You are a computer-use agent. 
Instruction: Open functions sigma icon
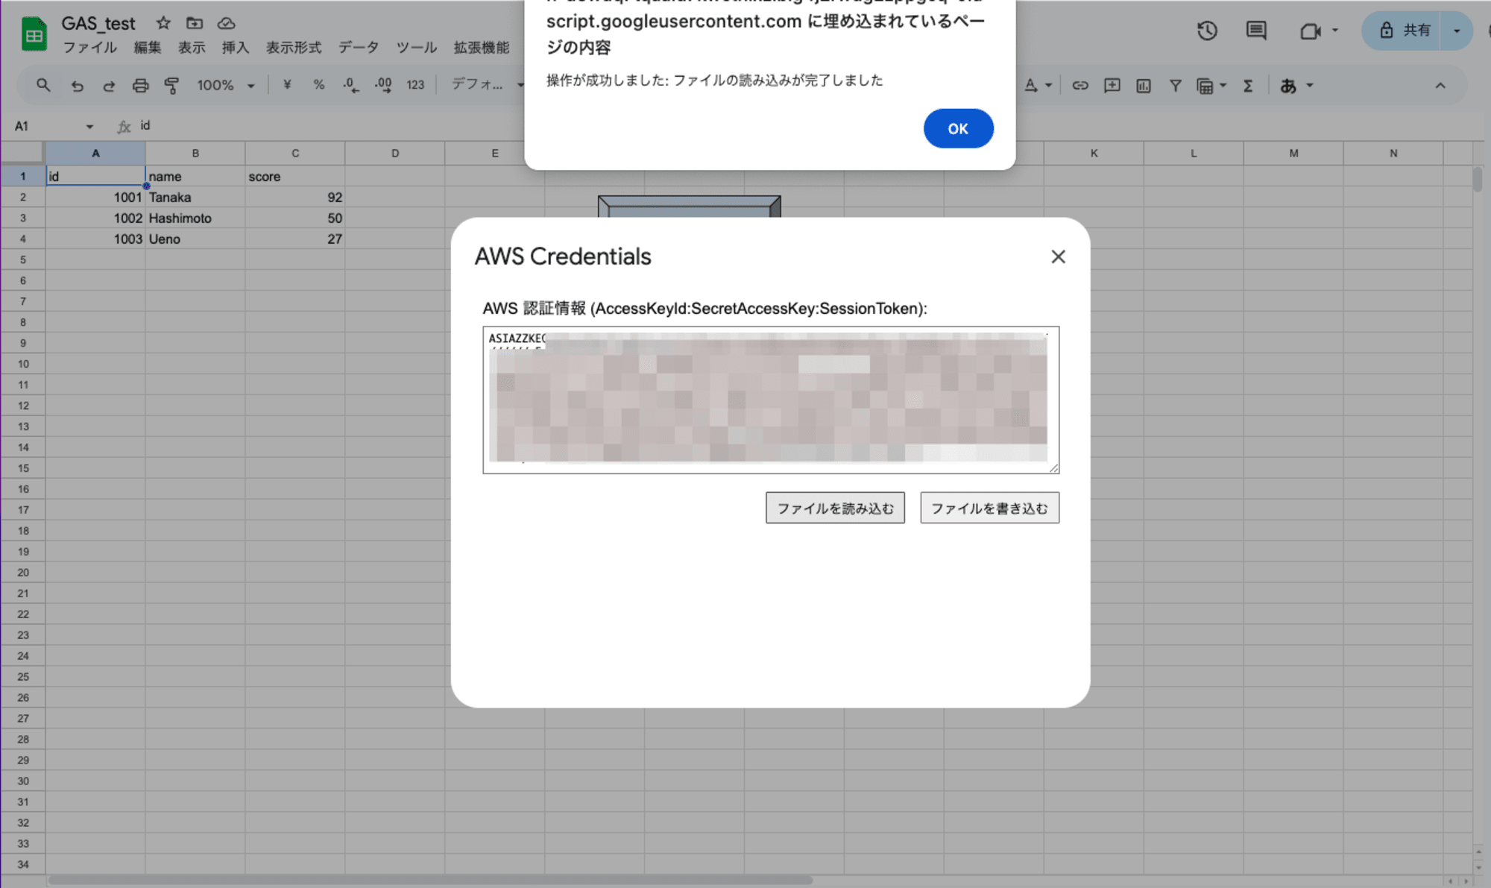coord(1247,86)
